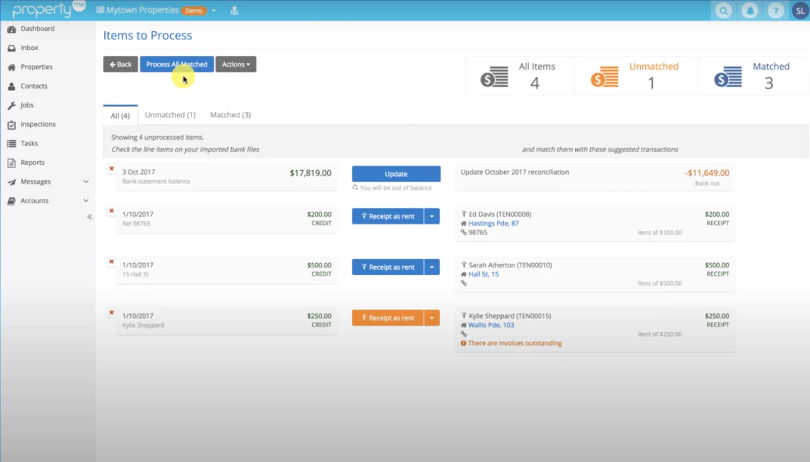Click the Back button
The image size is (810, 462).
pos(120,64)
